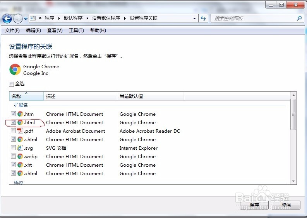
Task: Uncheck the .shtml extension checkbox
Action: [x=13, y=139]
